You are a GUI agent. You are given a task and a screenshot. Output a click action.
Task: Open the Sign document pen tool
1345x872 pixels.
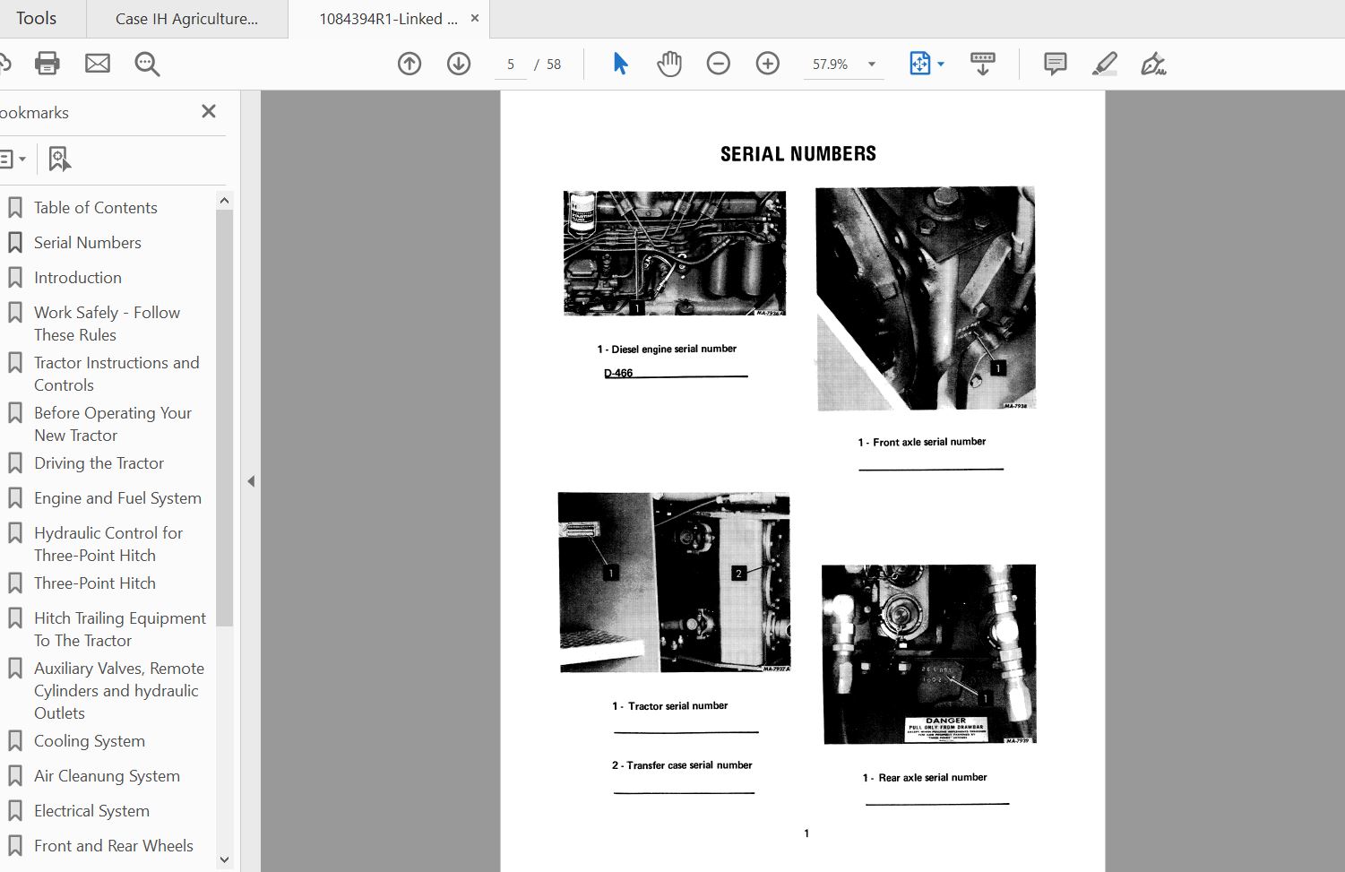(1153, 64)
